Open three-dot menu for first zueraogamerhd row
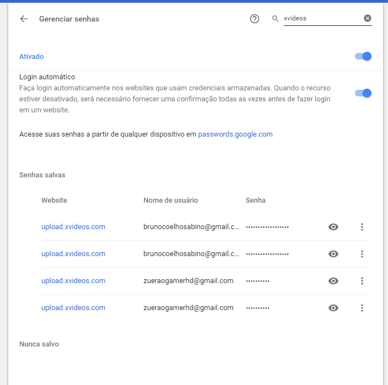Screen dimensions: 388x385 coord(362,281)
